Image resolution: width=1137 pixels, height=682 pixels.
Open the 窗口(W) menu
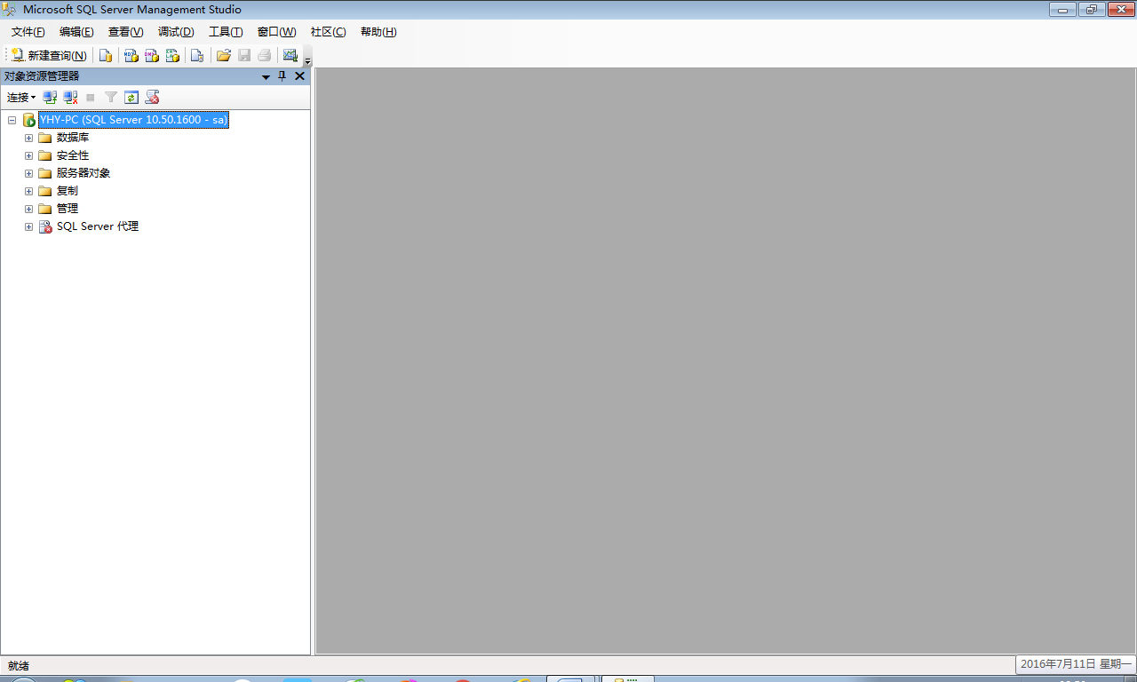click(277, 32)
